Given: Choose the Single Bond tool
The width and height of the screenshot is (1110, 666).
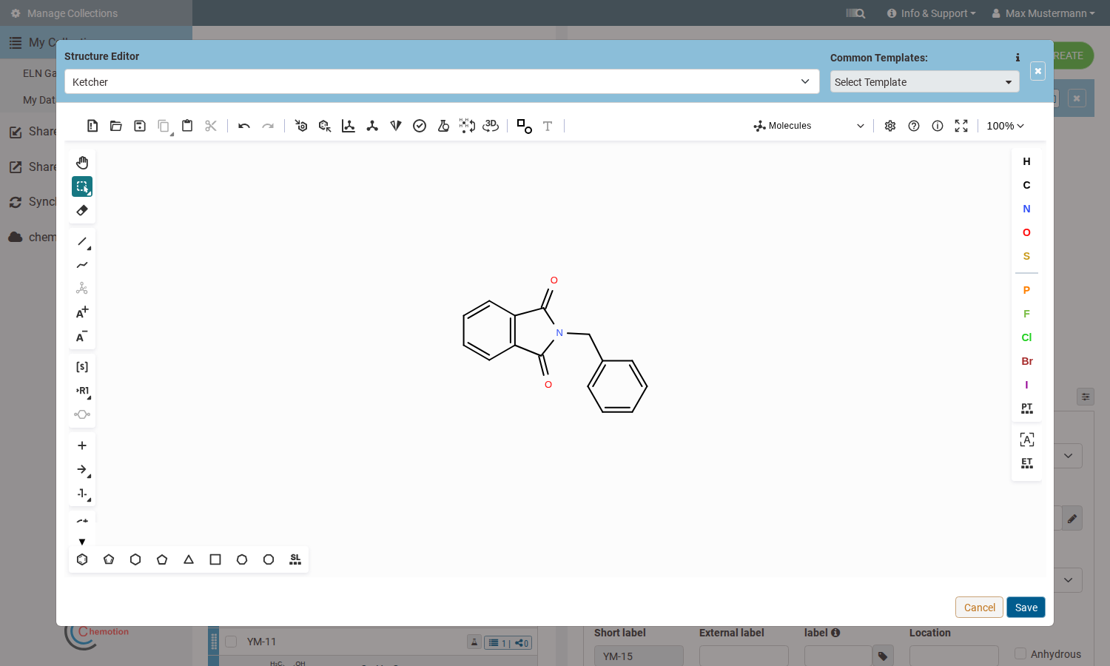Looking at the screenshot, I should [x=82, y=241].
